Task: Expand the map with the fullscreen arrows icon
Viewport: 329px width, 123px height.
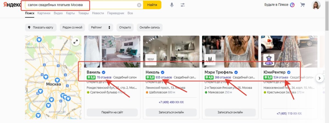Action: (75, 42)
